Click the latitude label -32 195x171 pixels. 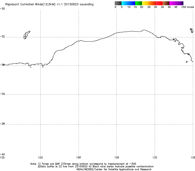2,36
